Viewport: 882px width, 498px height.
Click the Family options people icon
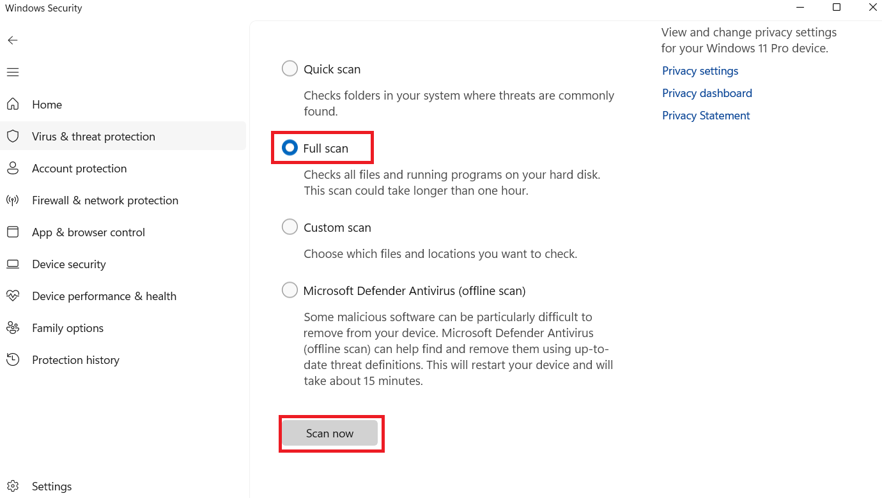click(x=13, y=328)
